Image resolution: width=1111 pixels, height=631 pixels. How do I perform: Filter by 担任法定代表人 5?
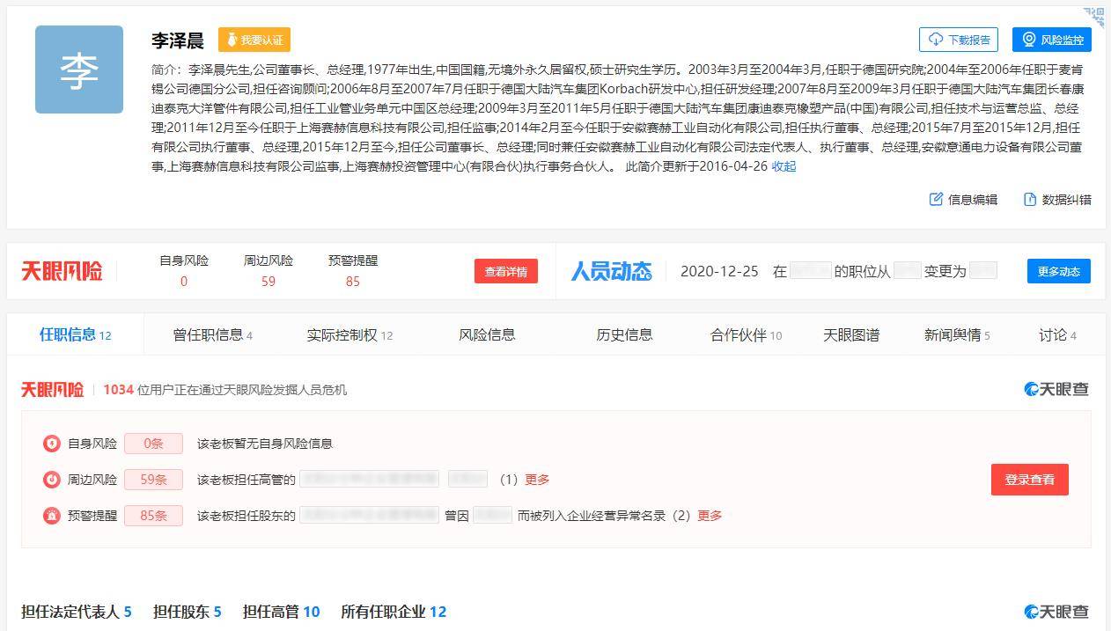(x=77, y=612)
